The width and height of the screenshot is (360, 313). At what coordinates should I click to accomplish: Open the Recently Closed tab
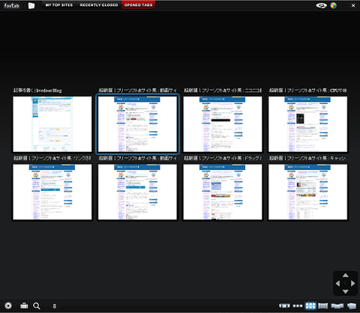click(x=99, y=5)
